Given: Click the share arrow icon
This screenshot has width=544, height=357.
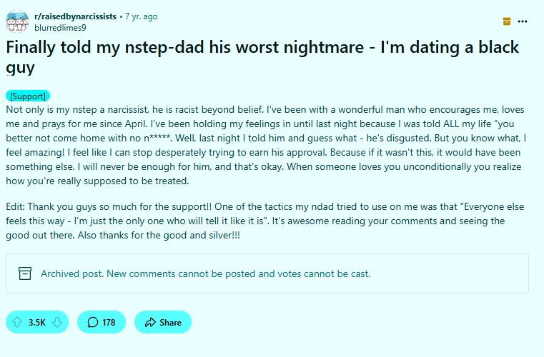Looking at the screenshot, I should pos(150,322).
